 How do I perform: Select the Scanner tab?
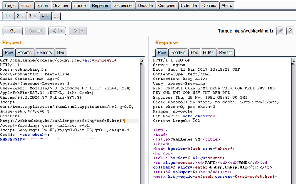pyautogui.click(x=61, y=5)
